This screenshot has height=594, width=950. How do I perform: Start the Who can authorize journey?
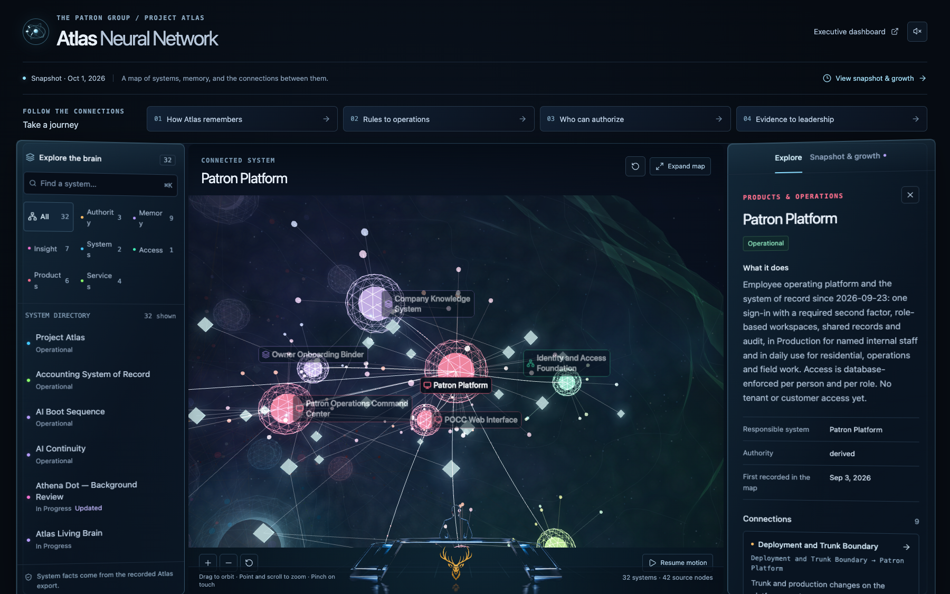(635, 119)
